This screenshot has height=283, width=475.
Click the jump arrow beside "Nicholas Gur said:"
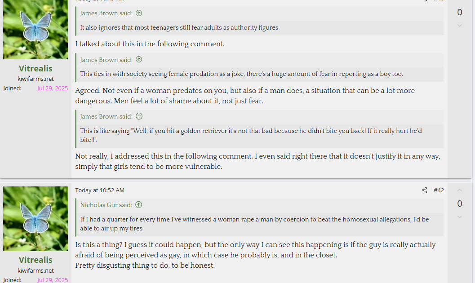click(138, 205)
